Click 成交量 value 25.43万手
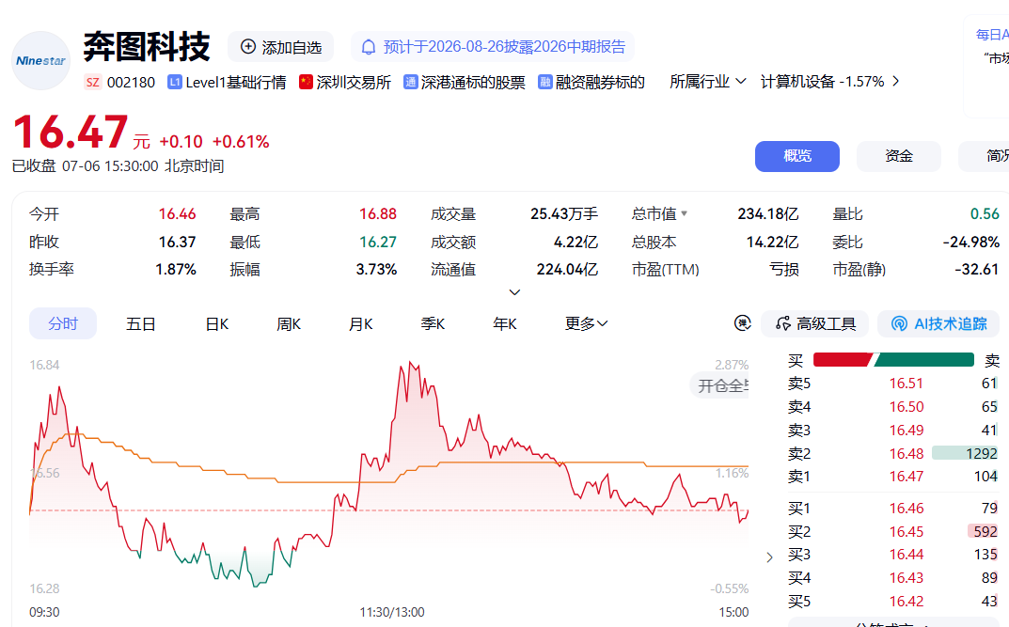Screen dimensions: 1009x627 pyautogui.click(x=564, y=213)
